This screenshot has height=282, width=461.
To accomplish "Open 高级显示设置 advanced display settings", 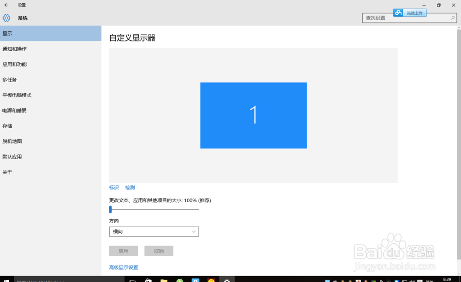I will tap(123, 267).
